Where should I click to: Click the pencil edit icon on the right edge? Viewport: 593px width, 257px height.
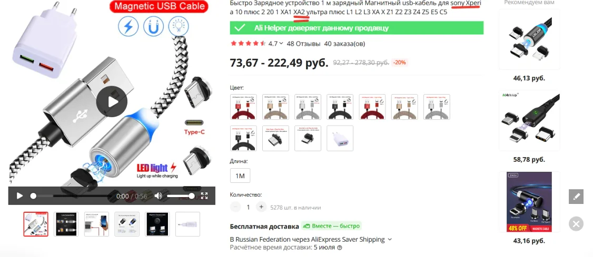tap(576, 197)
